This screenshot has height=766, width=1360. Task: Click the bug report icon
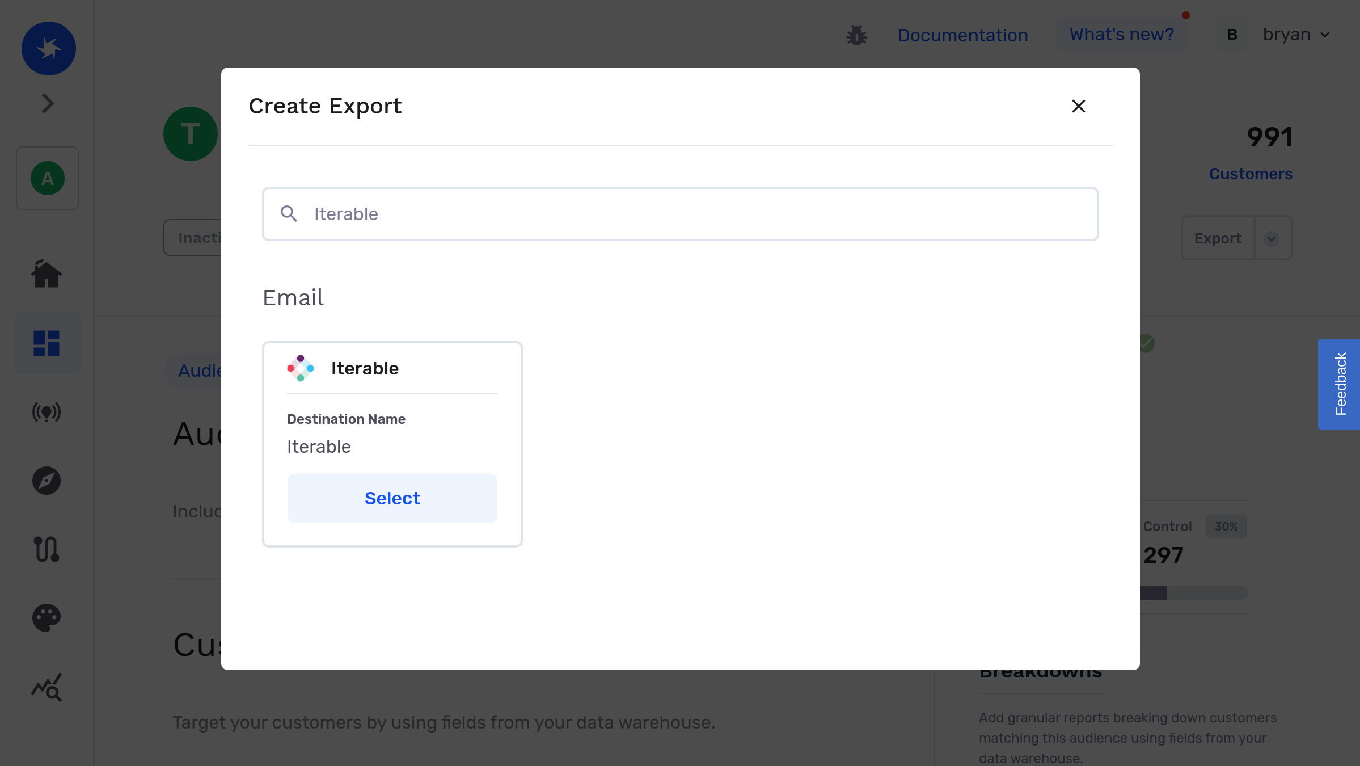click(856, 35)
